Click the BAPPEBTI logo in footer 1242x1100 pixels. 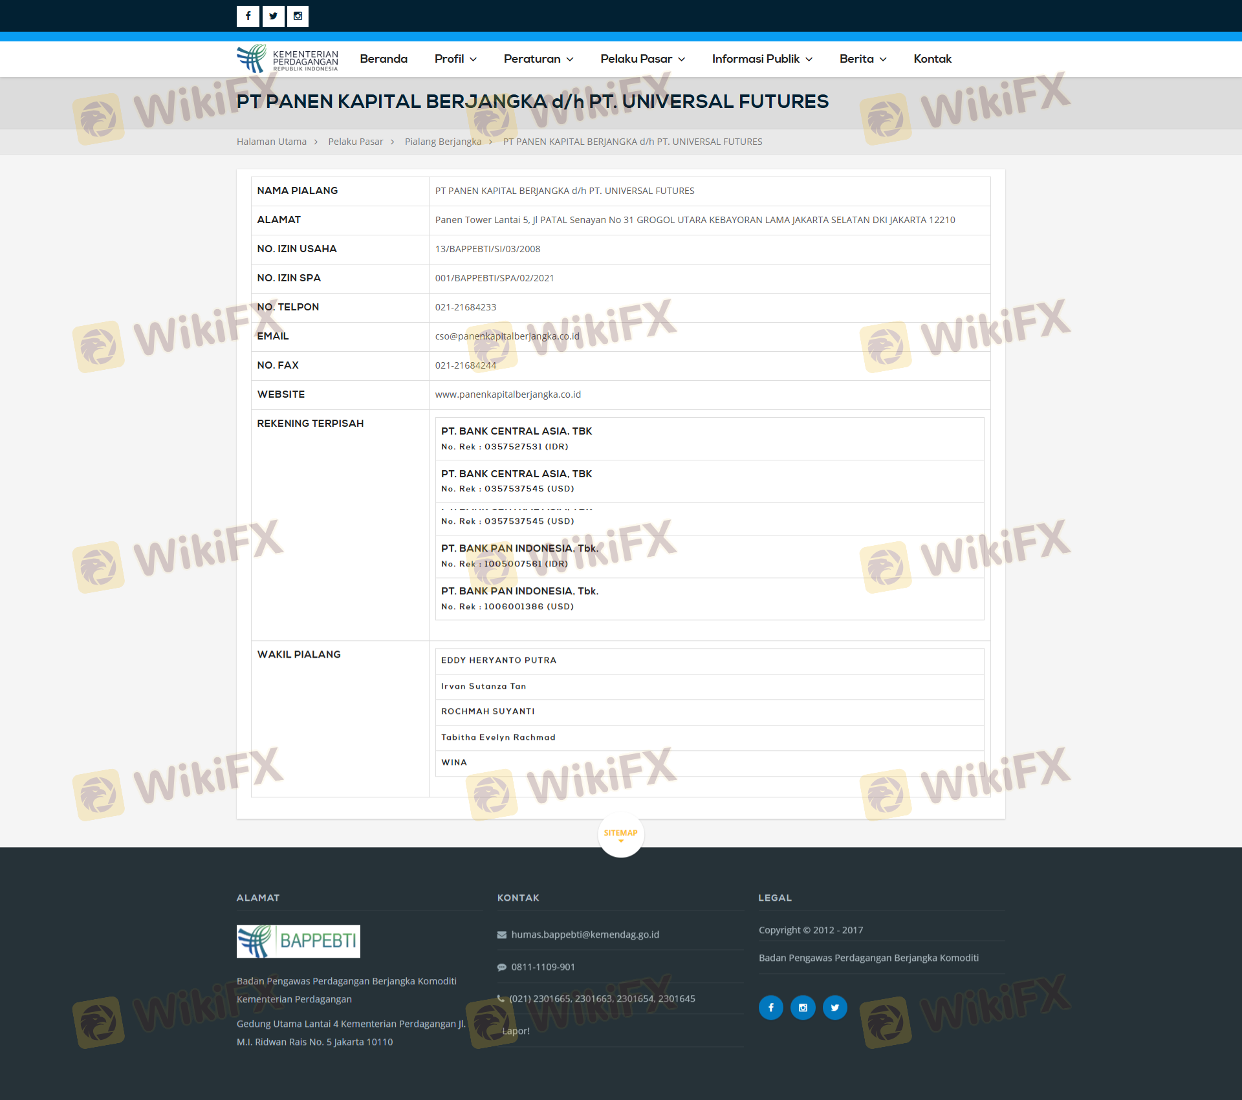coord(298,941)
